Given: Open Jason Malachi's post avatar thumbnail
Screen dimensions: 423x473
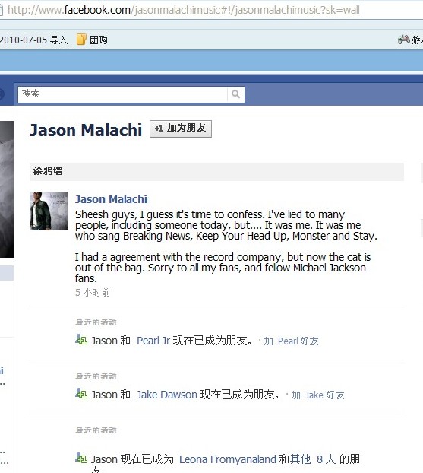Looking at the screenshot, I should tap(49, 211).
